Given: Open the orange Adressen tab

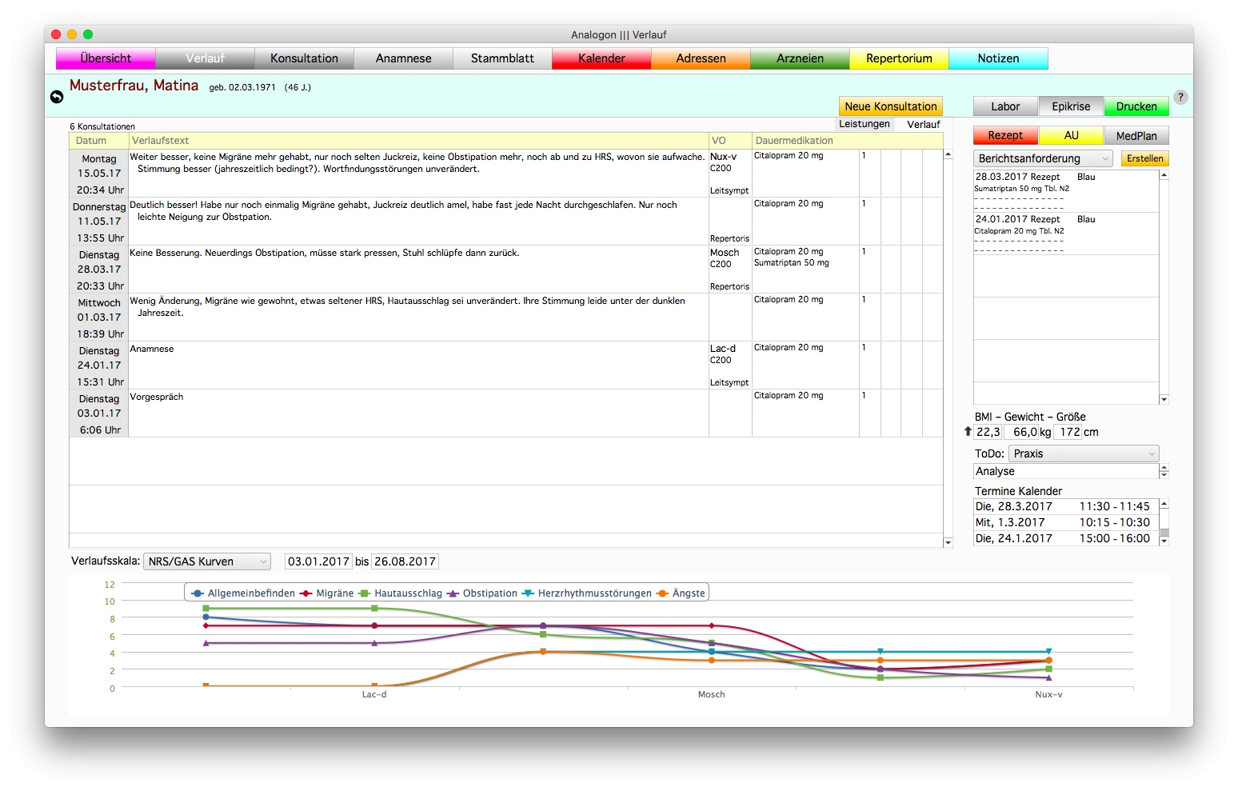Looking at the screenshot, I should pyautogui.click(x=701, y=58).
